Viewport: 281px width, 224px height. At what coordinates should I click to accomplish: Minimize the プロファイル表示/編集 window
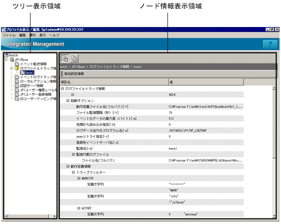point(268,29)
